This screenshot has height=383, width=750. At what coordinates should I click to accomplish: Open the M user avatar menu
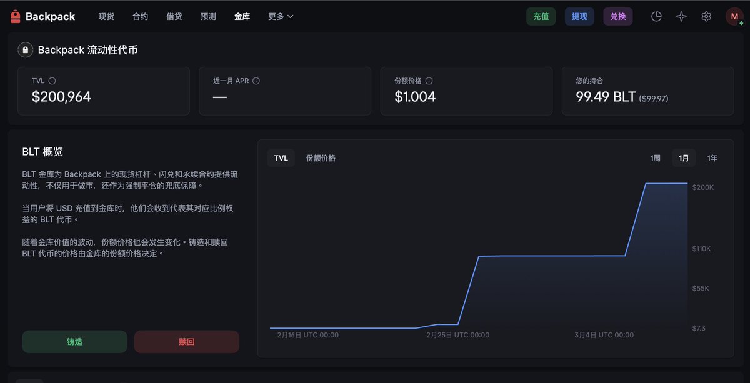tap(734, 17)
